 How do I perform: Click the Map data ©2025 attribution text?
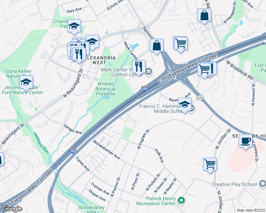coord(251,211)
